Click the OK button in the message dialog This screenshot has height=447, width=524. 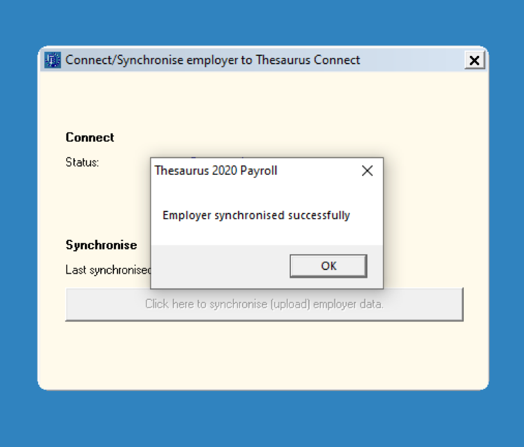coord(328,266)
